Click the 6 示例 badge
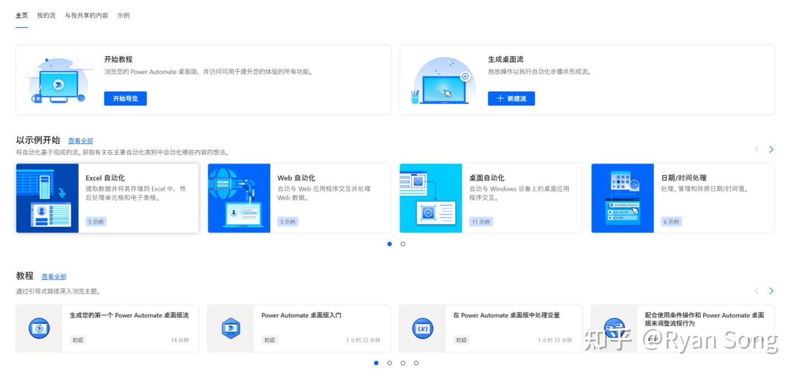 click(671, 222)
